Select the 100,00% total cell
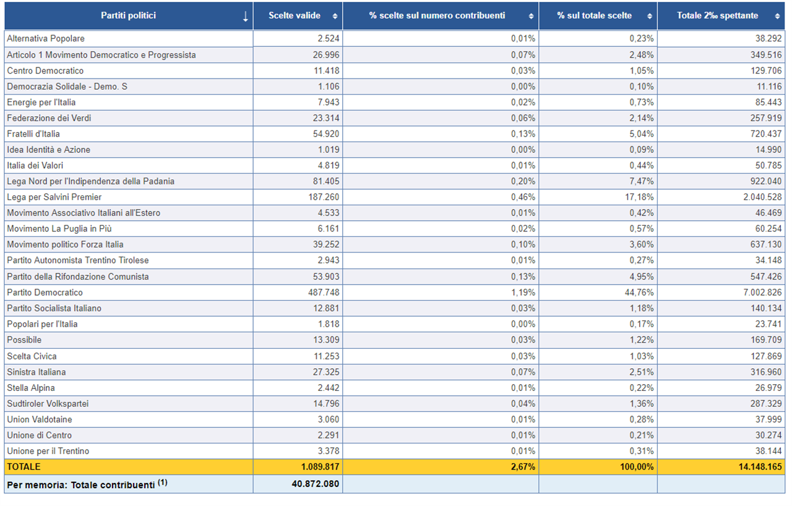The image size is (792, 506). pyautogui.click(x=637, y=467)
